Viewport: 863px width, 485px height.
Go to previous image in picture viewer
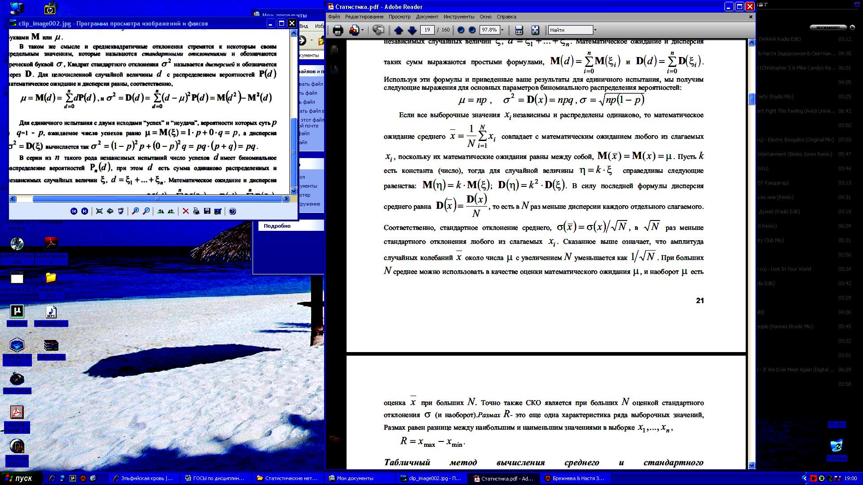74,211
